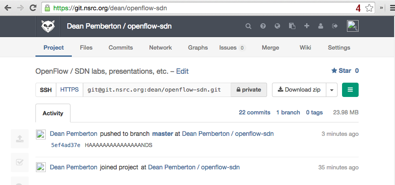Open profile with the user icon
The width and height of the screenshot is (395, 185).
pos(320,26)
